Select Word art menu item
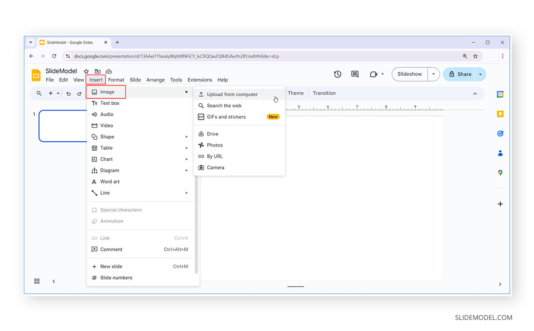The height and width of the screenshot is (331, 534). 140,182
